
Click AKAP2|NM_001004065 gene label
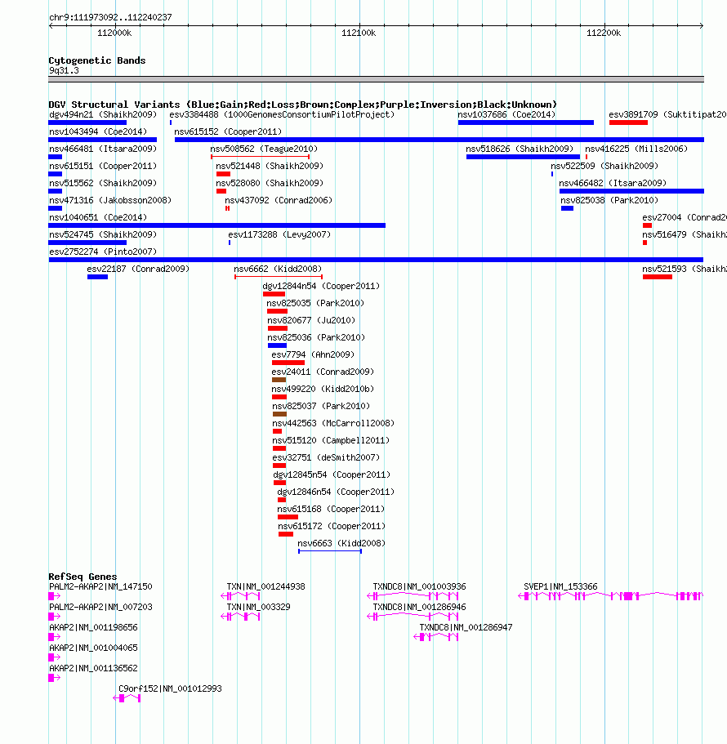93,648
